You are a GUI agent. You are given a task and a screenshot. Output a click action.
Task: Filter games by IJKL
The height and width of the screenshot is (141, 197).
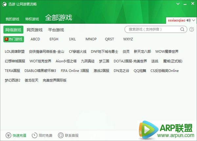[73, 39]
